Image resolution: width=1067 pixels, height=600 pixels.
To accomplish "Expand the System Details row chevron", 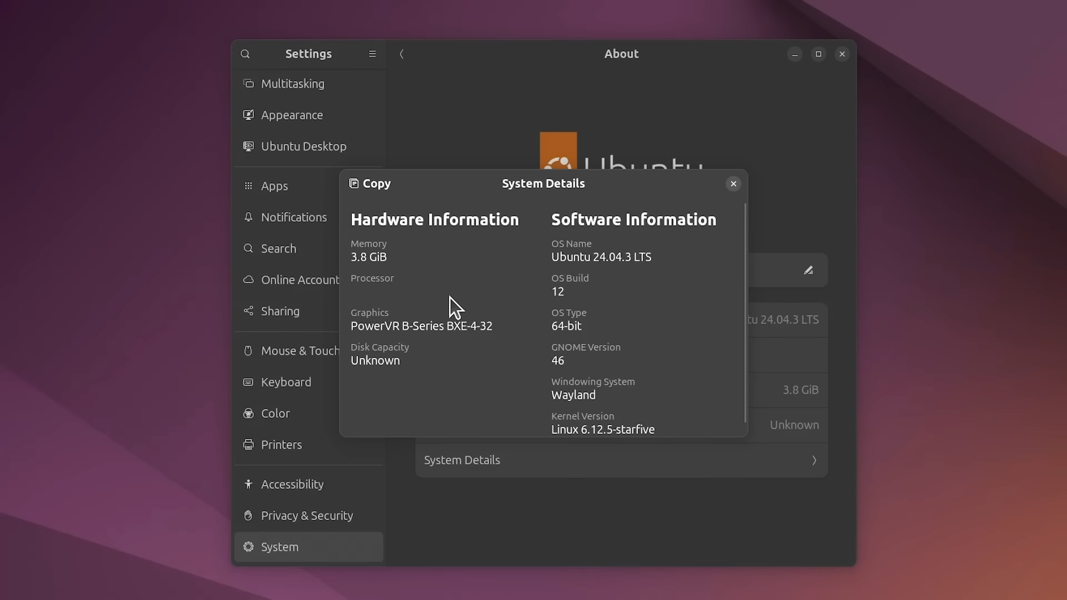I will coord(814,460).
